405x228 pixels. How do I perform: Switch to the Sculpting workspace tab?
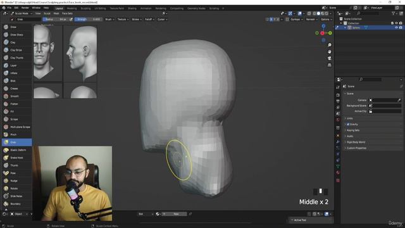pyautogui.click(x=85, y=8)
